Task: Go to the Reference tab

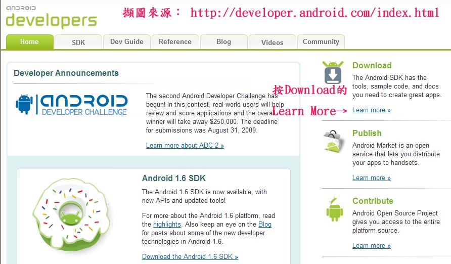Action: (x=175, y=42)
